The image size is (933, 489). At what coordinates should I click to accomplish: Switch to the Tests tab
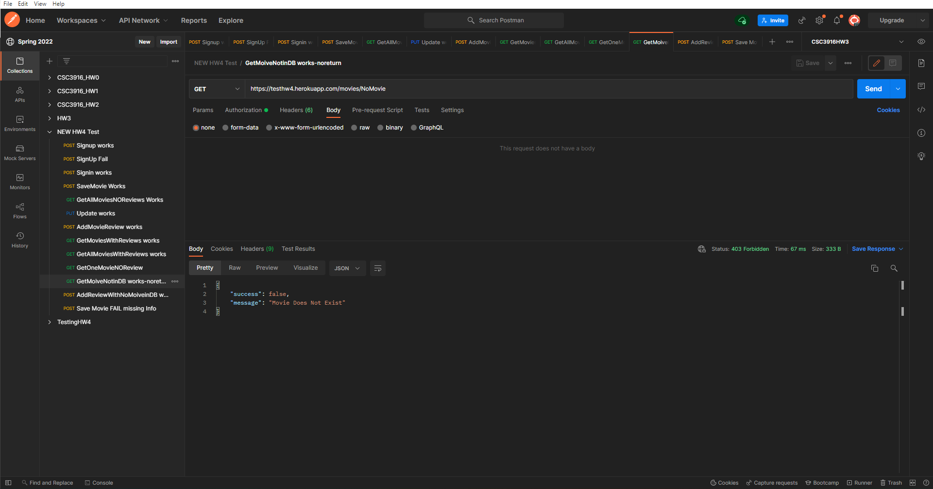(422, 110)
